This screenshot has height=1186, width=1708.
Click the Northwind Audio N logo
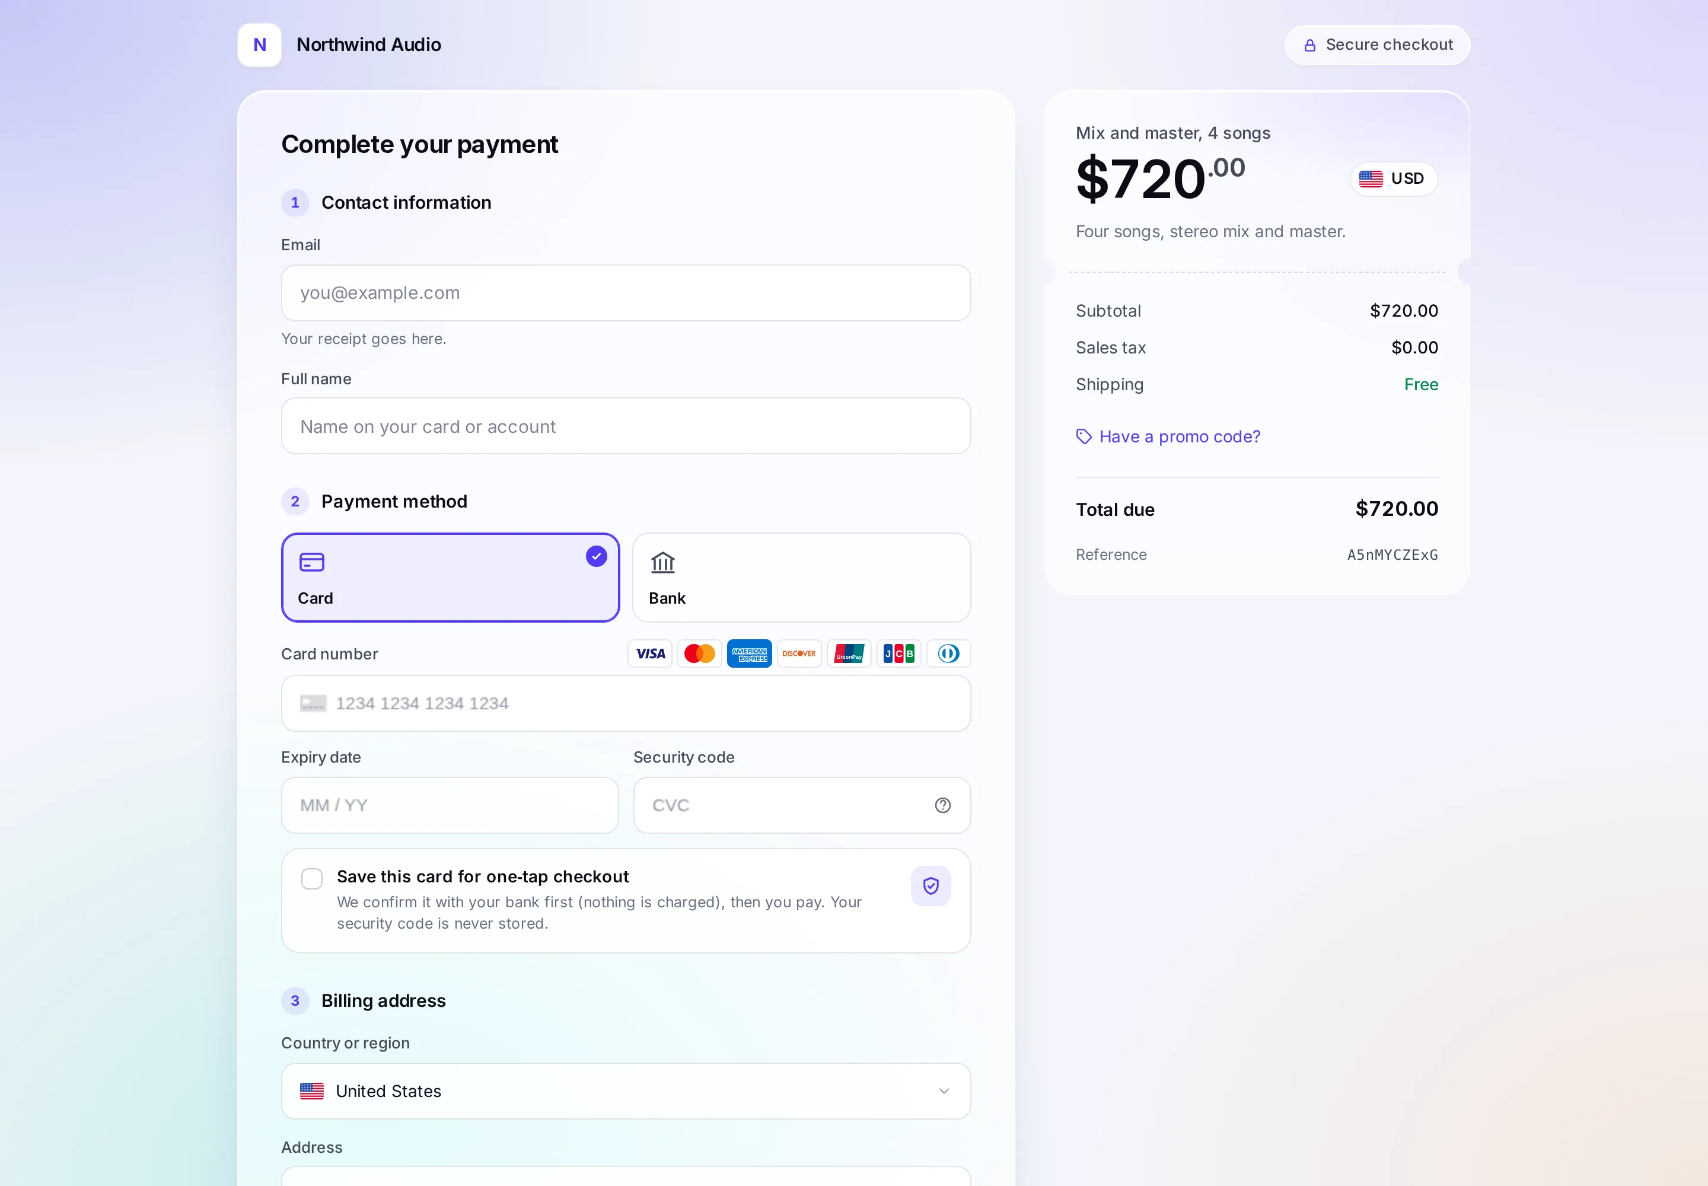point(259,44)
